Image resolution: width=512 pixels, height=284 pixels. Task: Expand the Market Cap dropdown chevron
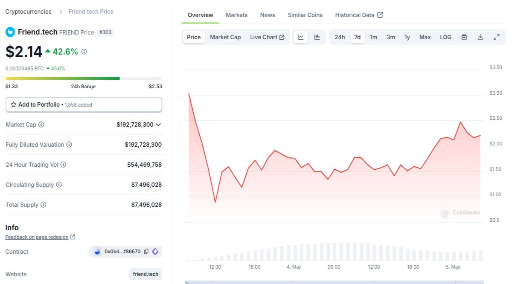(158, 125)
